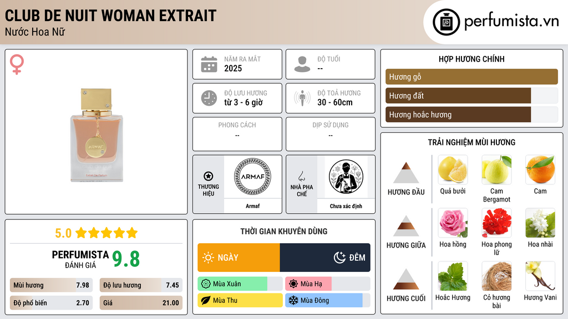Click the Nước Hoa Nữ subtitle
The image size is (568, 319).
[x=35, y=32]
